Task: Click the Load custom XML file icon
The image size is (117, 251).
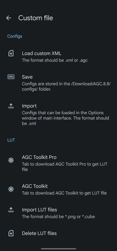Action: (11, 53)
